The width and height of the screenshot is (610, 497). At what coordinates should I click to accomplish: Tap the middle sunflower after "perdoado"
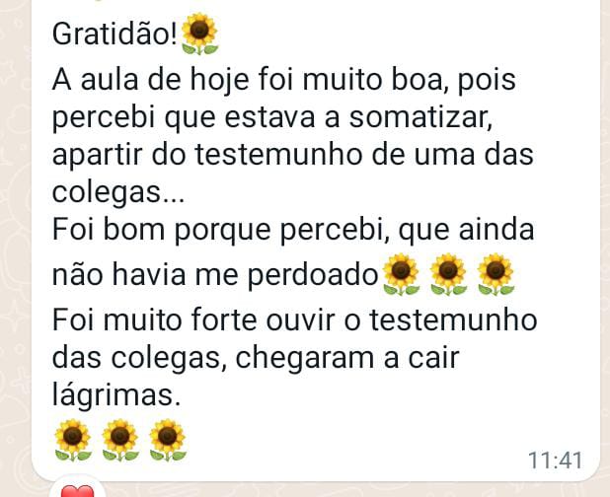point(448,274)
